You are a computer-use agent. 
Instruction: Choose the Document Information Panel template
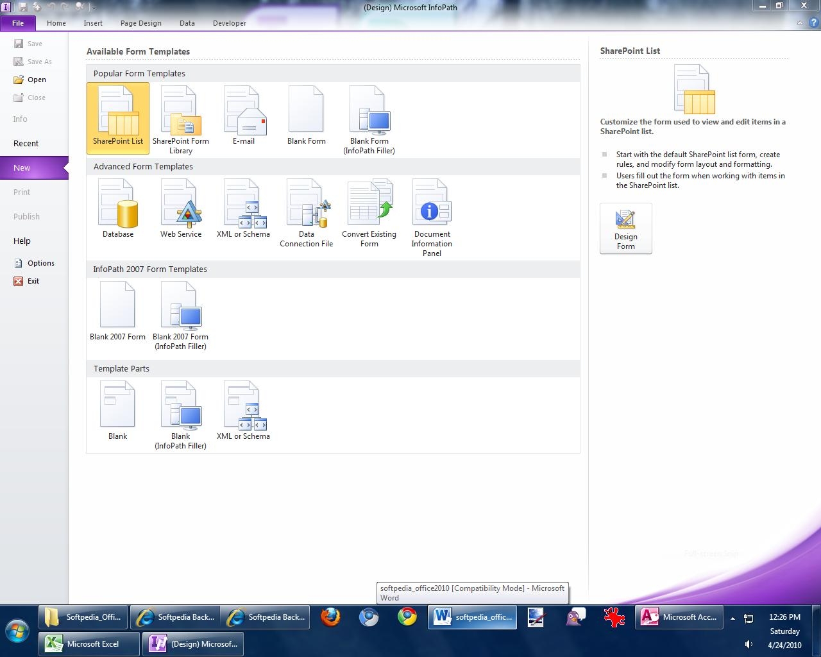pos(432,218)
